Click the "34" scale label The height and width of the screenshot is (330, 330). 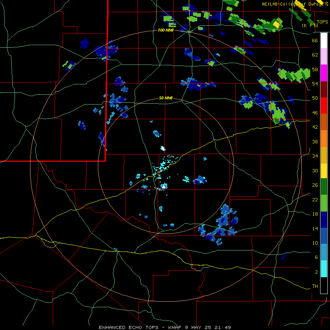tap(315, 156)
